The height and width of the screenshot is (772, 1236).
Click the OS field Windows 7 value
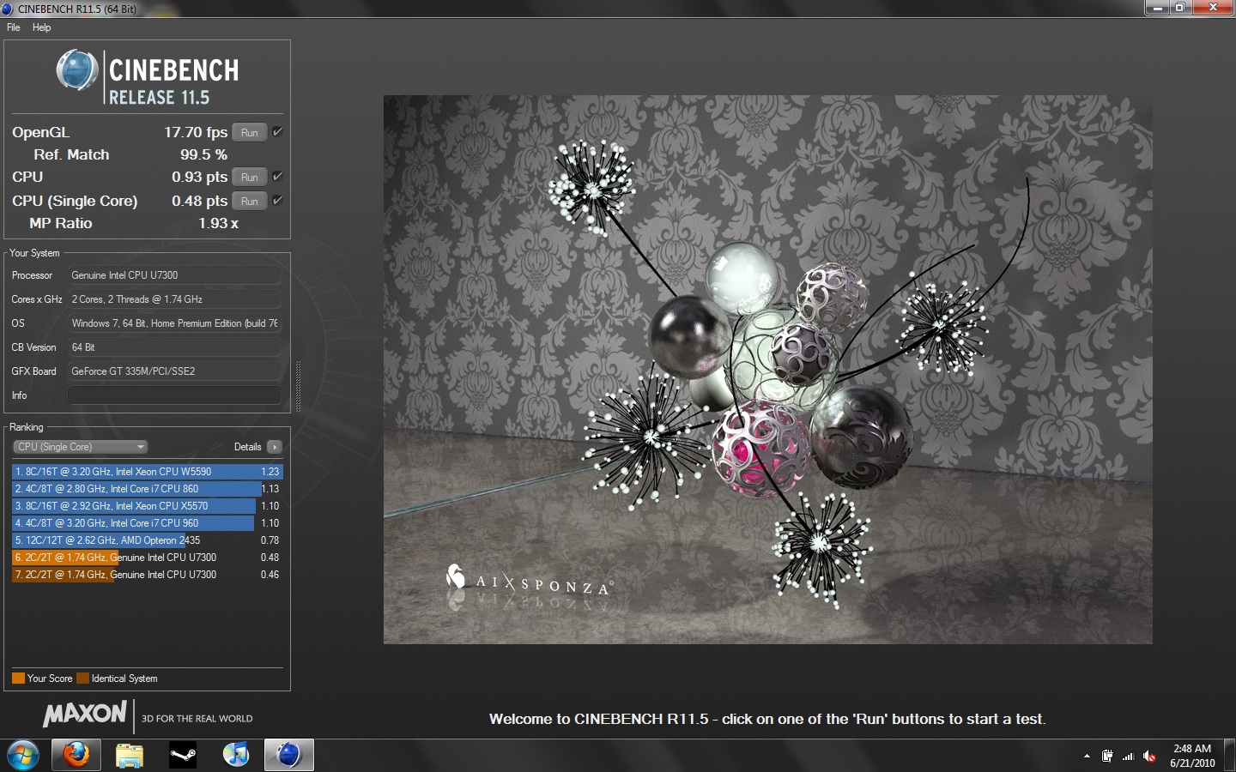pyautogui.click(x=174, y=323)
